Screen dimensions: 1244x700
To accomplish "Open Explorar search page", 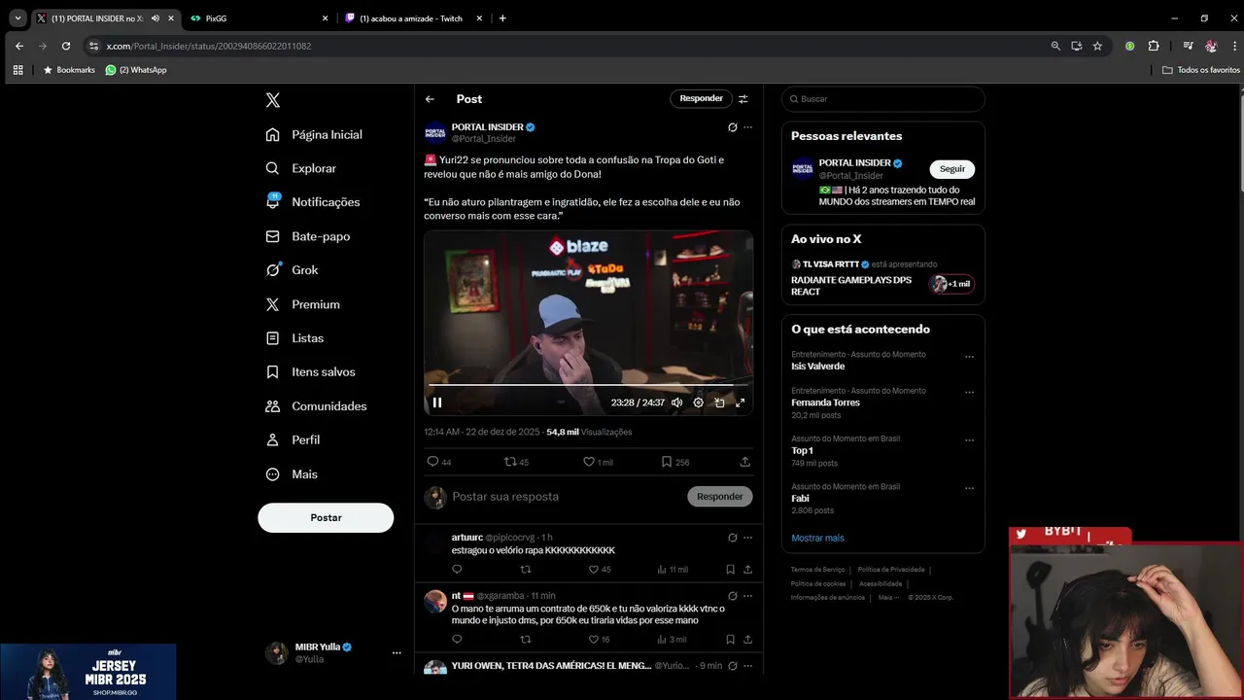I will click(x=301, y=168).
